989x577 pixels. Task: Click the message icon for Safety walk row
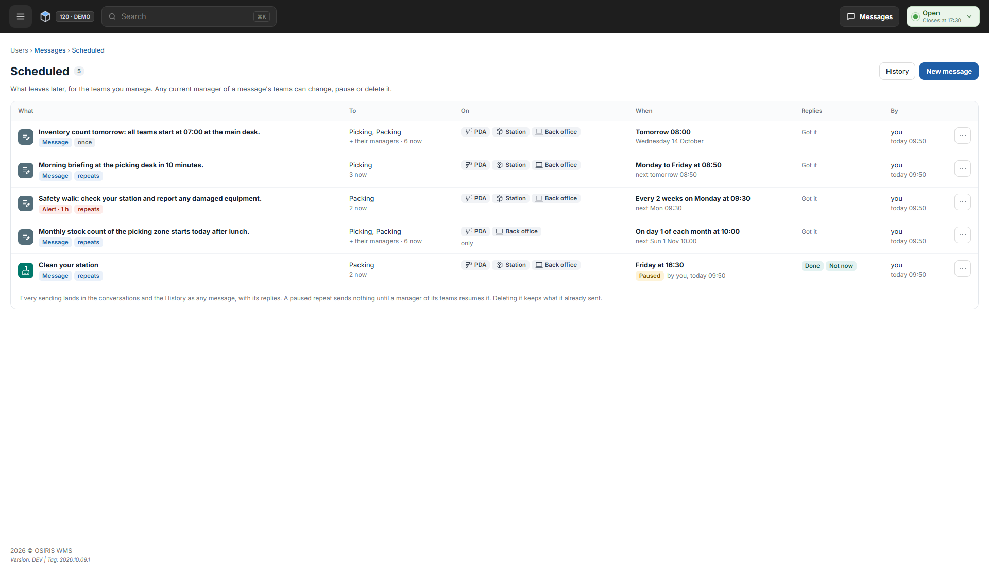click(x=26, y=203)
